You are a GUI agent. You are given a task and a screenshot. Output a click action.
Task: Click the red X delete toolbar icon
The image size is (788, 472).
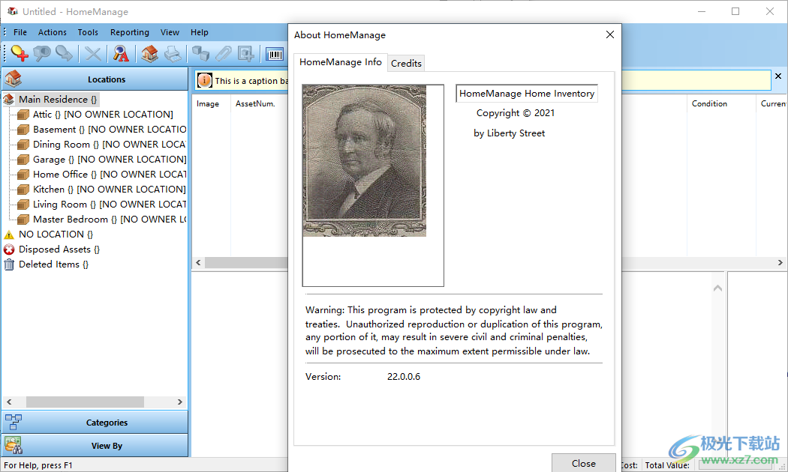click(93, 53)
